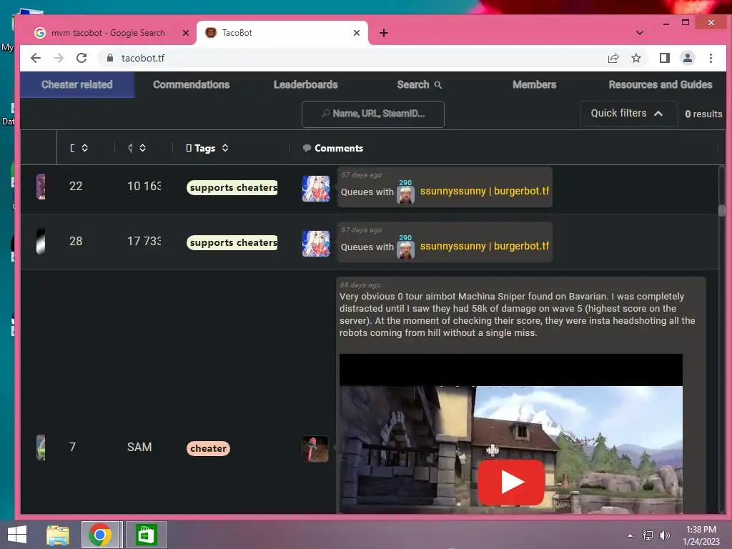Expand the tab search dropdown
Viewport: 732px width, 549px height.
click(x=640, y=33)
